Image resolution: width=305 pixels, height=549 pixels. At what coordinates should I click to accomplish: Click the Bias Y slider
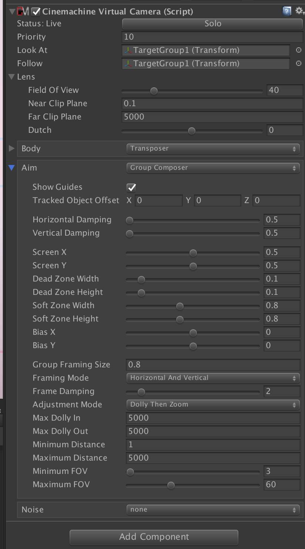tap(193, 346)
